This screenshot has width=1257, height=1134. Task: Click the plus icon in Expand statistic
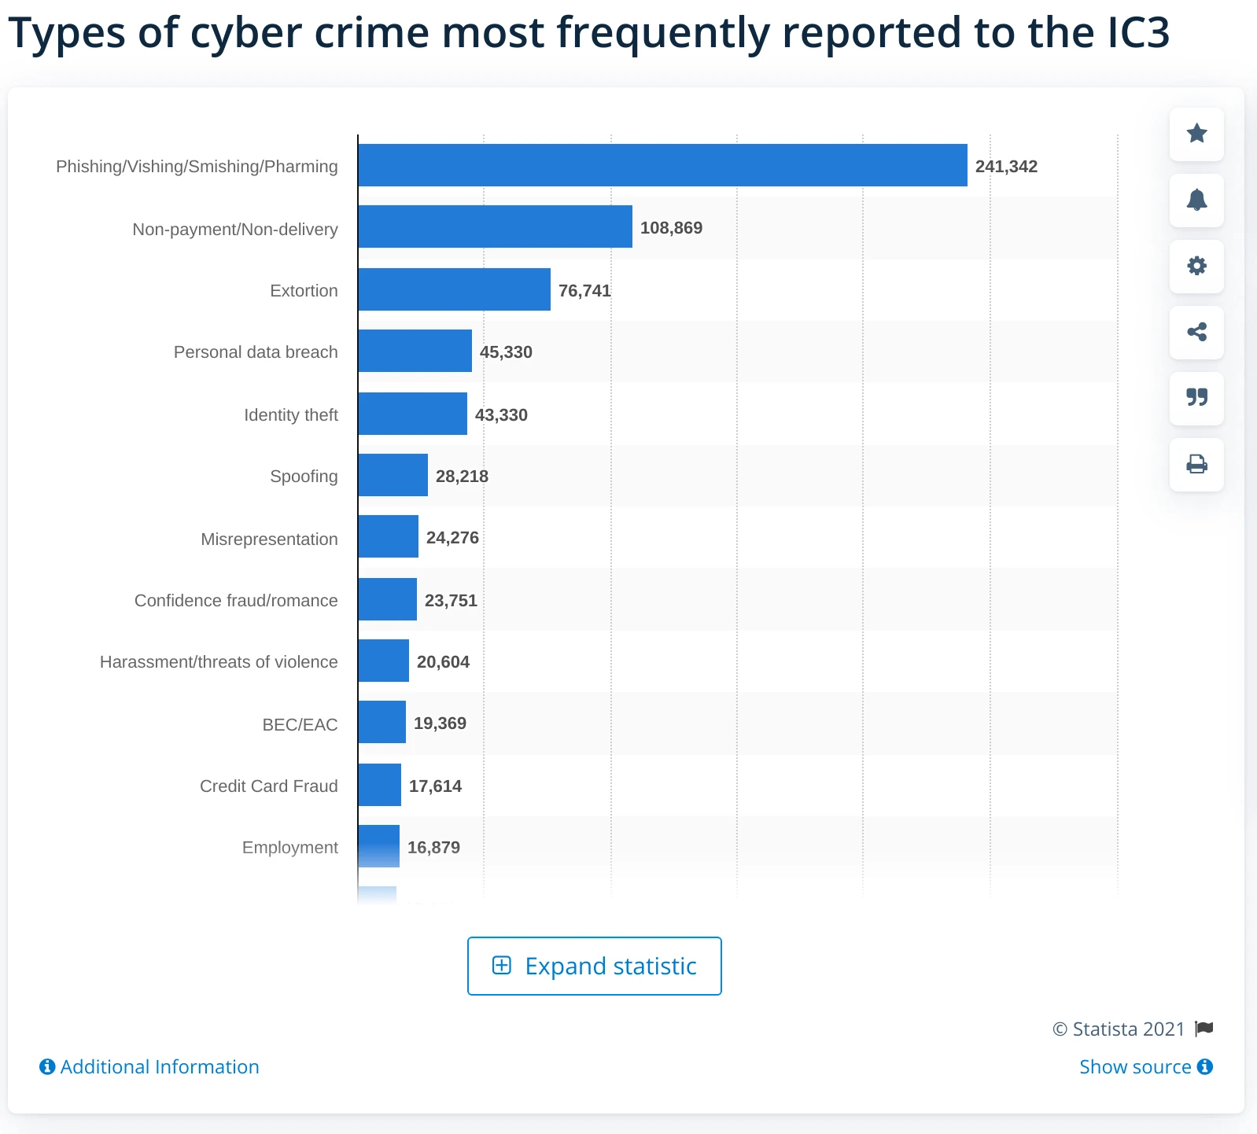coord(502,966)
